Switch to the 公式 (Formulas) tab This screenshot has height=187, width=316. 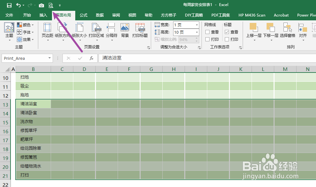(83, 15)
